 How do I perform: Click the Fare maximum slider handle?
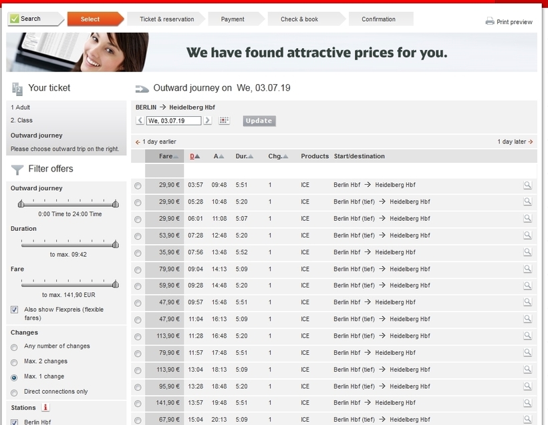[x=116, y=284]
